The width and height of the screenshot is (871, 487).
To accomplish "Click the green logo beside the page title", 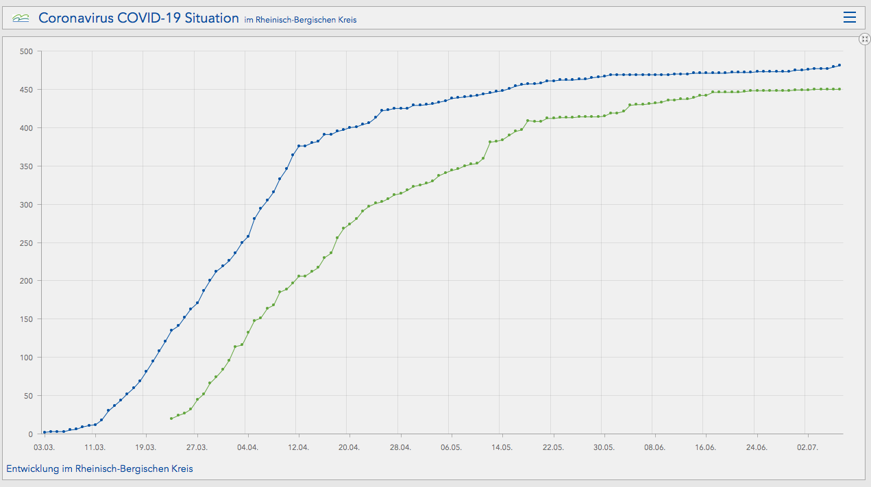I will pyautogui.click(x=21, y=18).
